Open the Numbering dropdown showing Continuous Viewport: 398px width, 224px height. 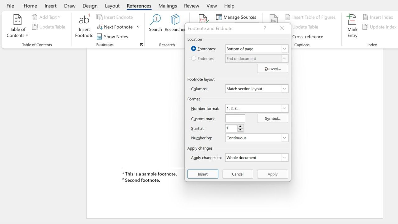coord(284,138)
